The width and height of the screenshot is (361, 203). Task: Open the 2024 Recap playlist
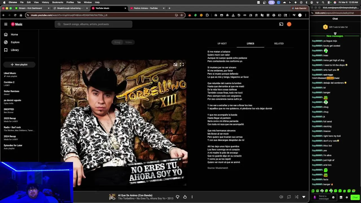coord(19,138)
